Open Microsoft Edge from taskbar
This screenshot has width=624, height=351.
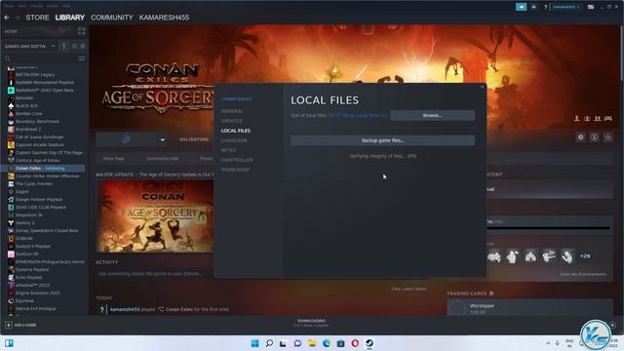coord(327,343)
